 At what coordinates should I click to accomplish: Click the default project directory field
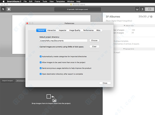[x=64, y=41]
